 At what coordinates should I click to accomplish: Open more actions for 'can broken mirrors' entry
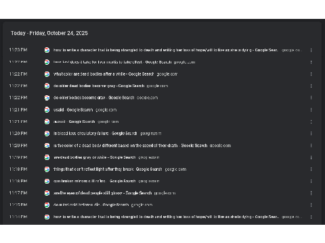[x=311, y=181]
